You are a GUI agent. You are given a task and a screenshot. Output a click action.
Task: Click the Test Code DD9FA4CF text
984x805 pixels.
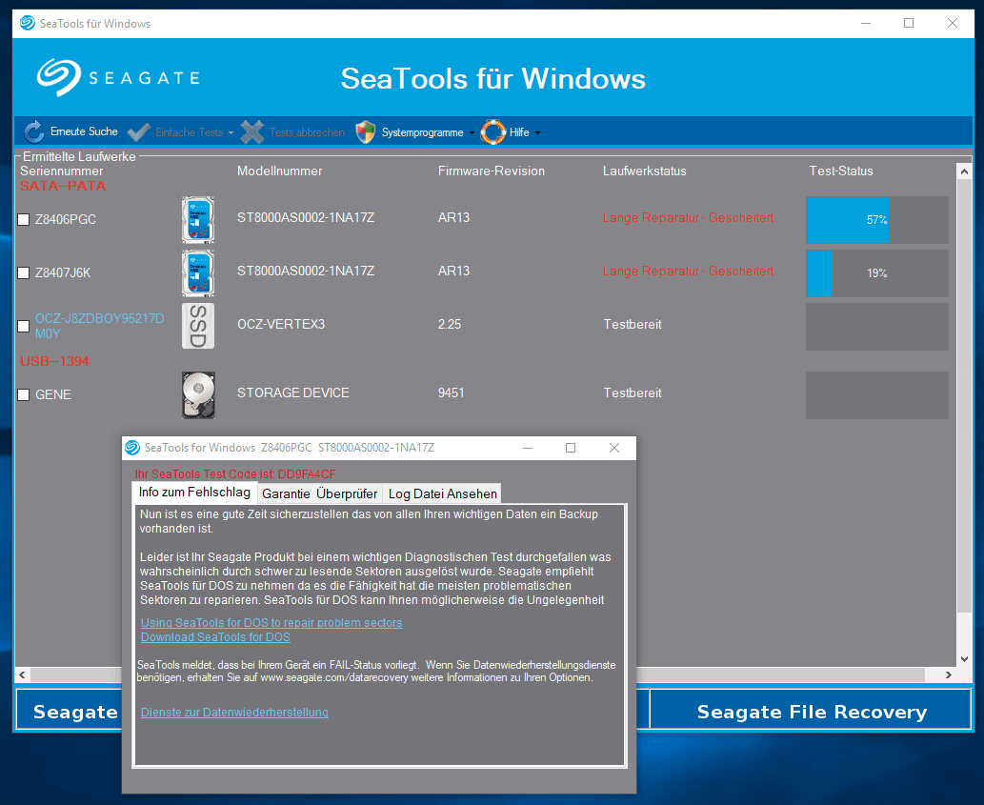pos(235,473)
